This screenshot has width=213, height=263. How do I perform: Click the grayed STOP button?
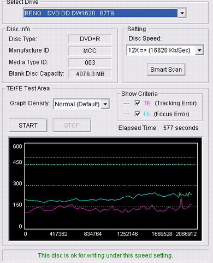(x=72, y=125)
